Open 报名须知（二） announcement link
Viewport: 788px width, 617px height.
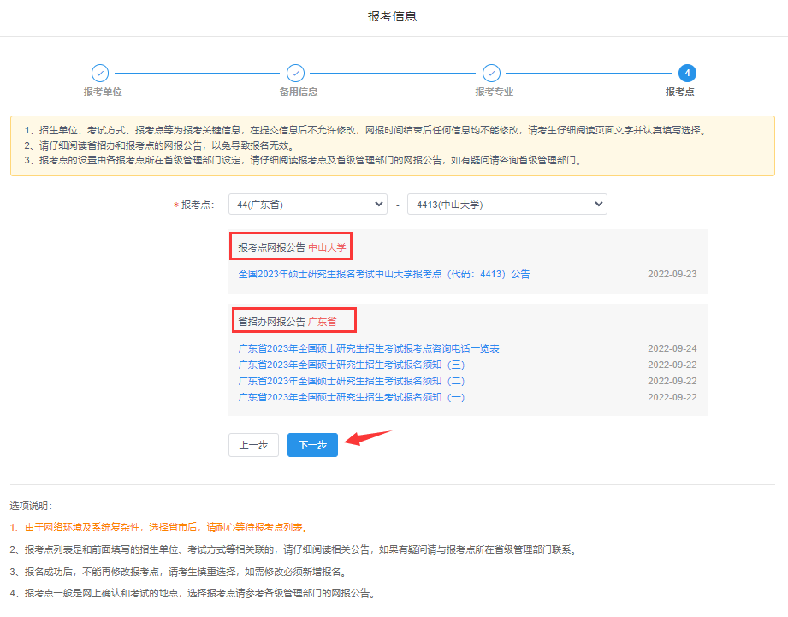351,381
